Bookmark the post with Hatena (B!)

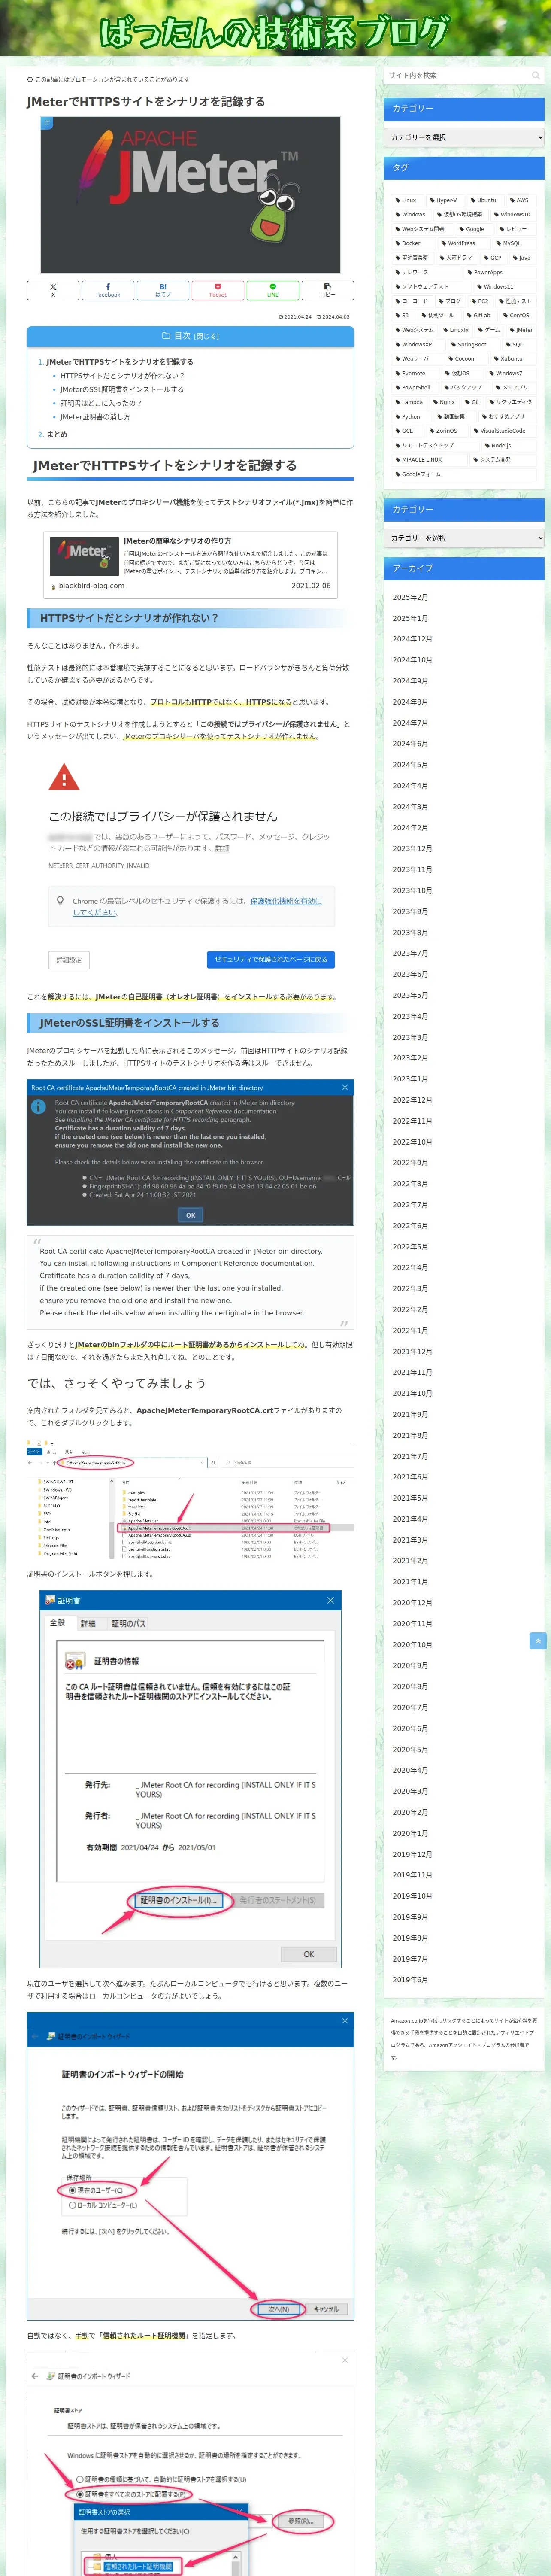click(x=163, y=290)
